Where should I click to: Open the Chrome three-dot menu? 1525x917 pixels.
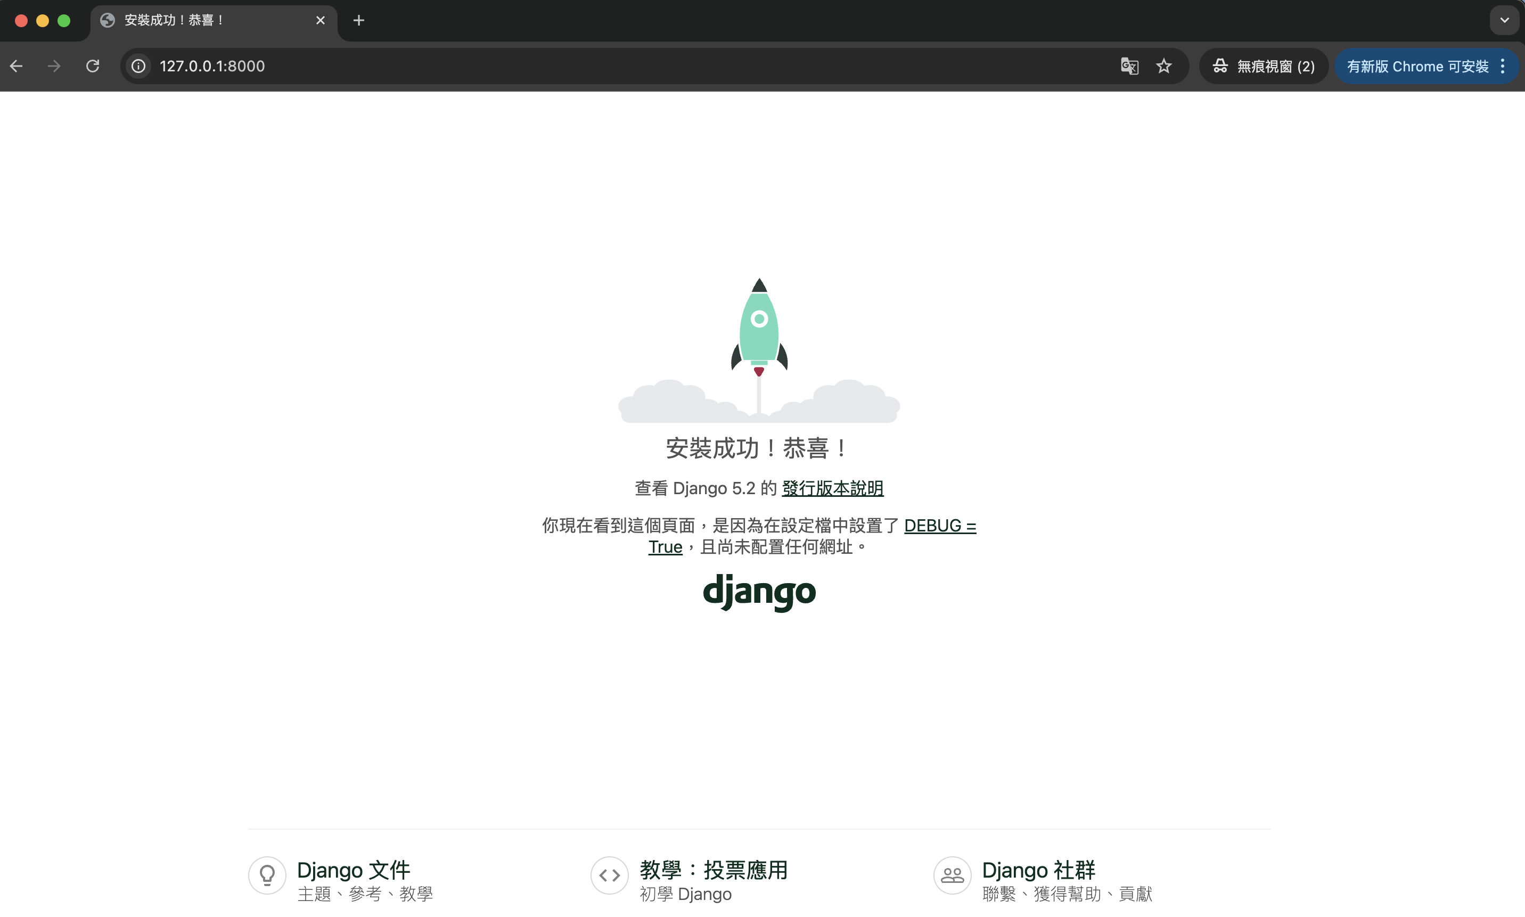point(1502,66)
